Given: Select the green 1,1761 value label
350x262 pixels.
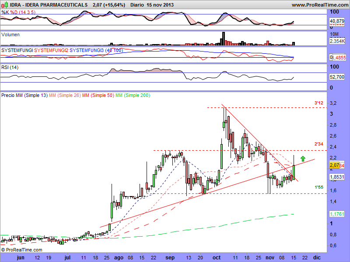Looking at the screenshot, I should point(337,214).
